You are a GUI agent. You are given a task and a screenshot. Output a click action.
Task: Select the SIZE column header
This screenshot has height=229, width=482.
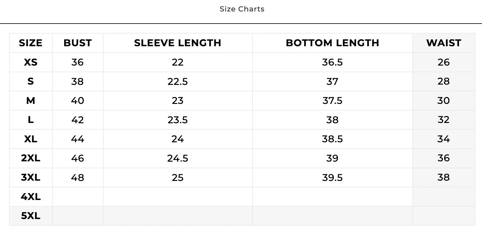coord(31,43)
